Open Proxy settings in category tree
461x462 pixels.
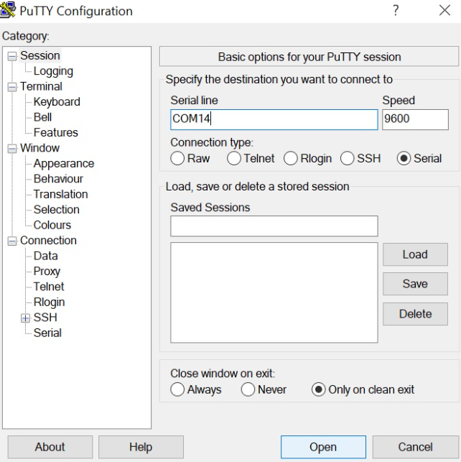[x=47, y=271]
